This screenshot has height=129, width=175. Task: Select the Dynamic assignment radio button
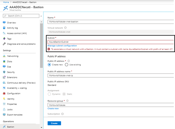pos(49,94)
